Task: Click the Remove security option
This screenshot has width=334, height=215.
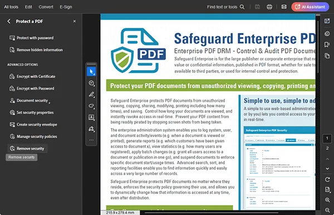Action: tap(27, 149)
